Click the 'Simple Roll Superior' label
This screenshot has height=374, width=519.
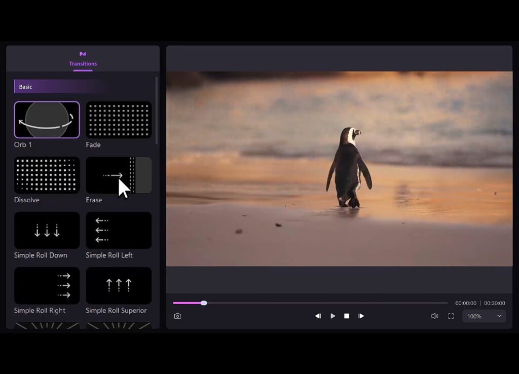point(116,311)
